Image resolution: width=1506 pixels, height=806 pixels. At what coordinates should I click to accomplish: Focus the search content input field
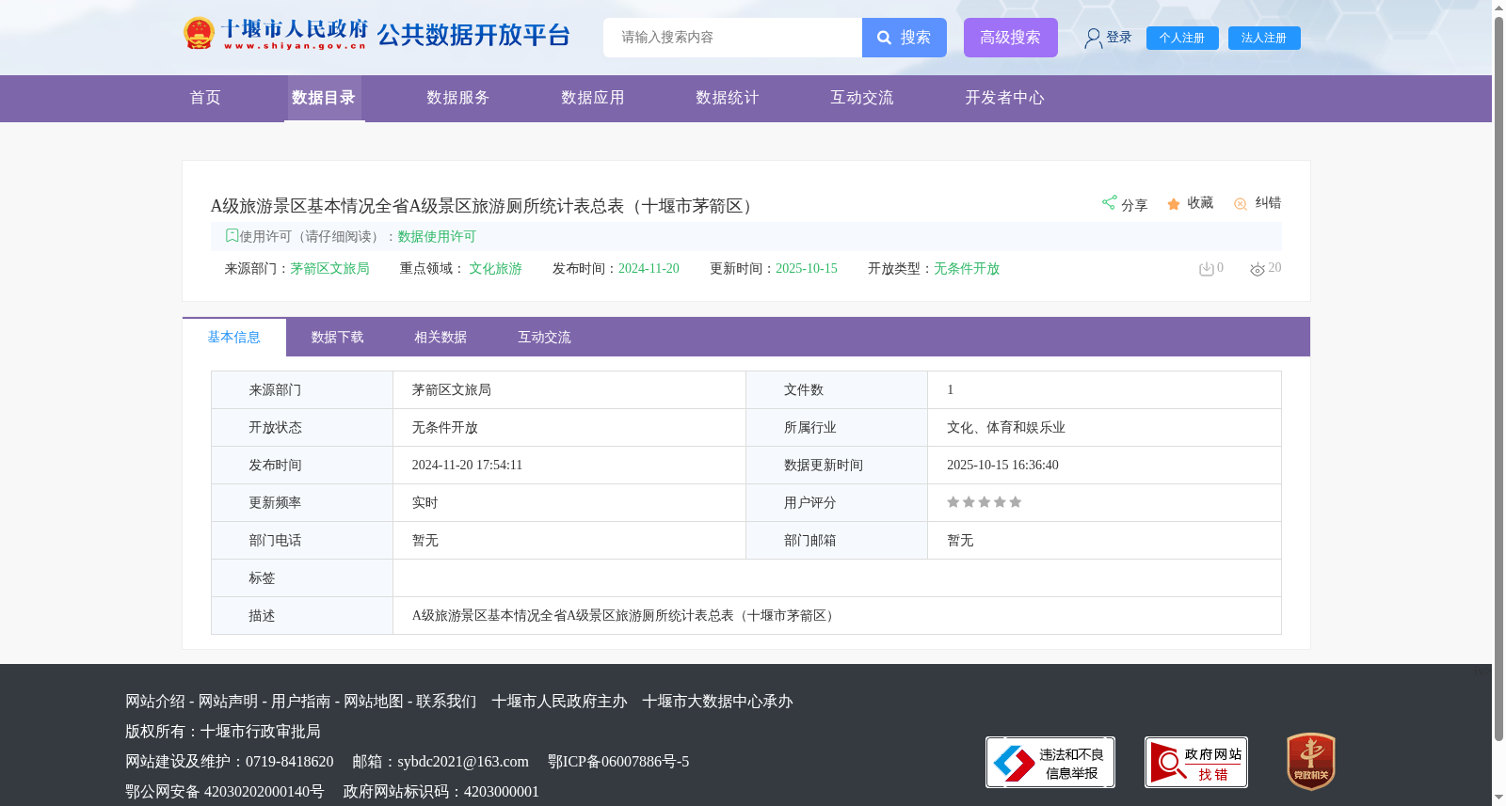[732, 38]
